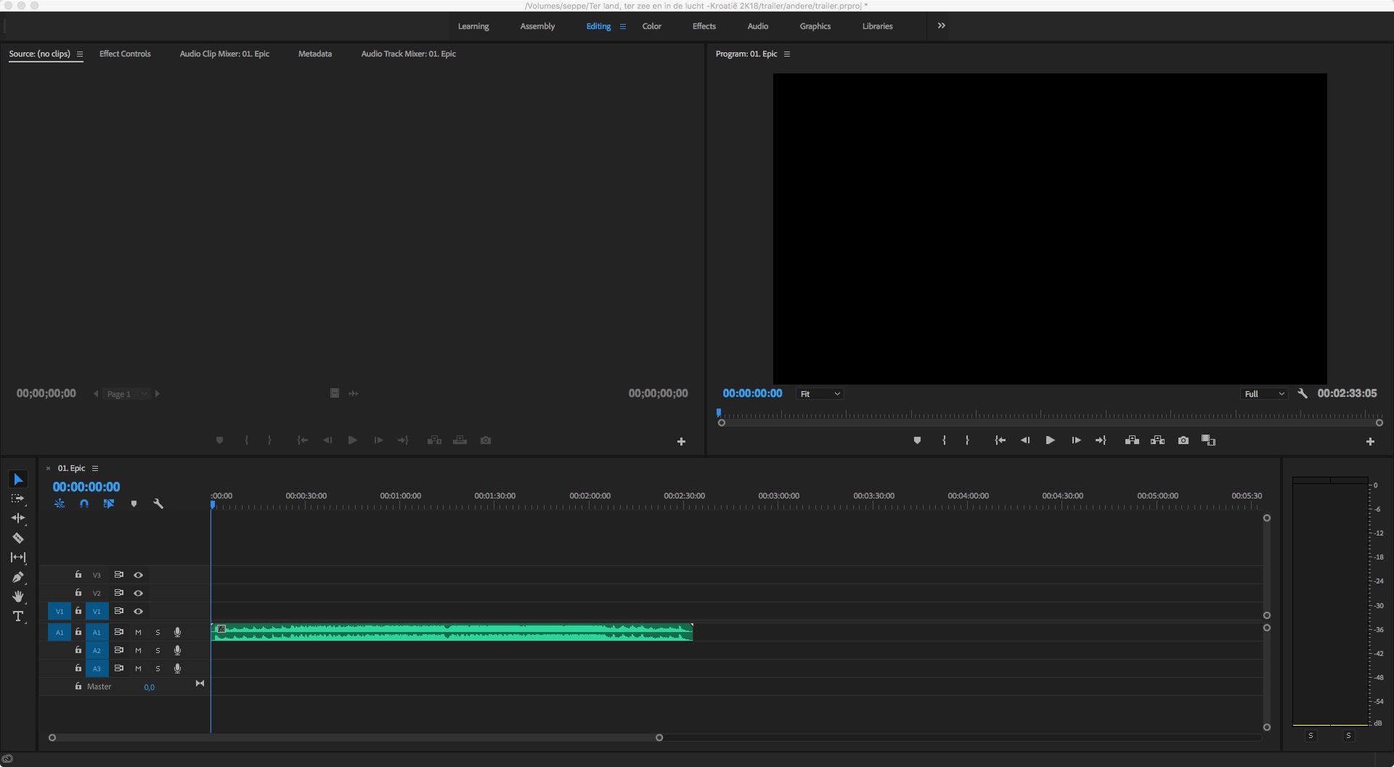Open Fit zoom level dropdown

(820, 394)
